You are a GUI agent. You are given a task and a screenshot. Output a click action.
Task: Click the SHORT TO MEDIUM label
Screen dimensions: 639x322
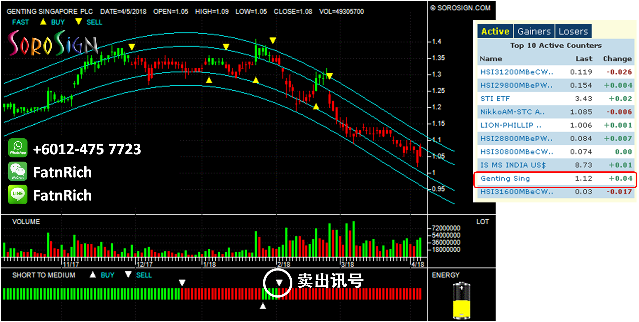(x=44, y=275)
